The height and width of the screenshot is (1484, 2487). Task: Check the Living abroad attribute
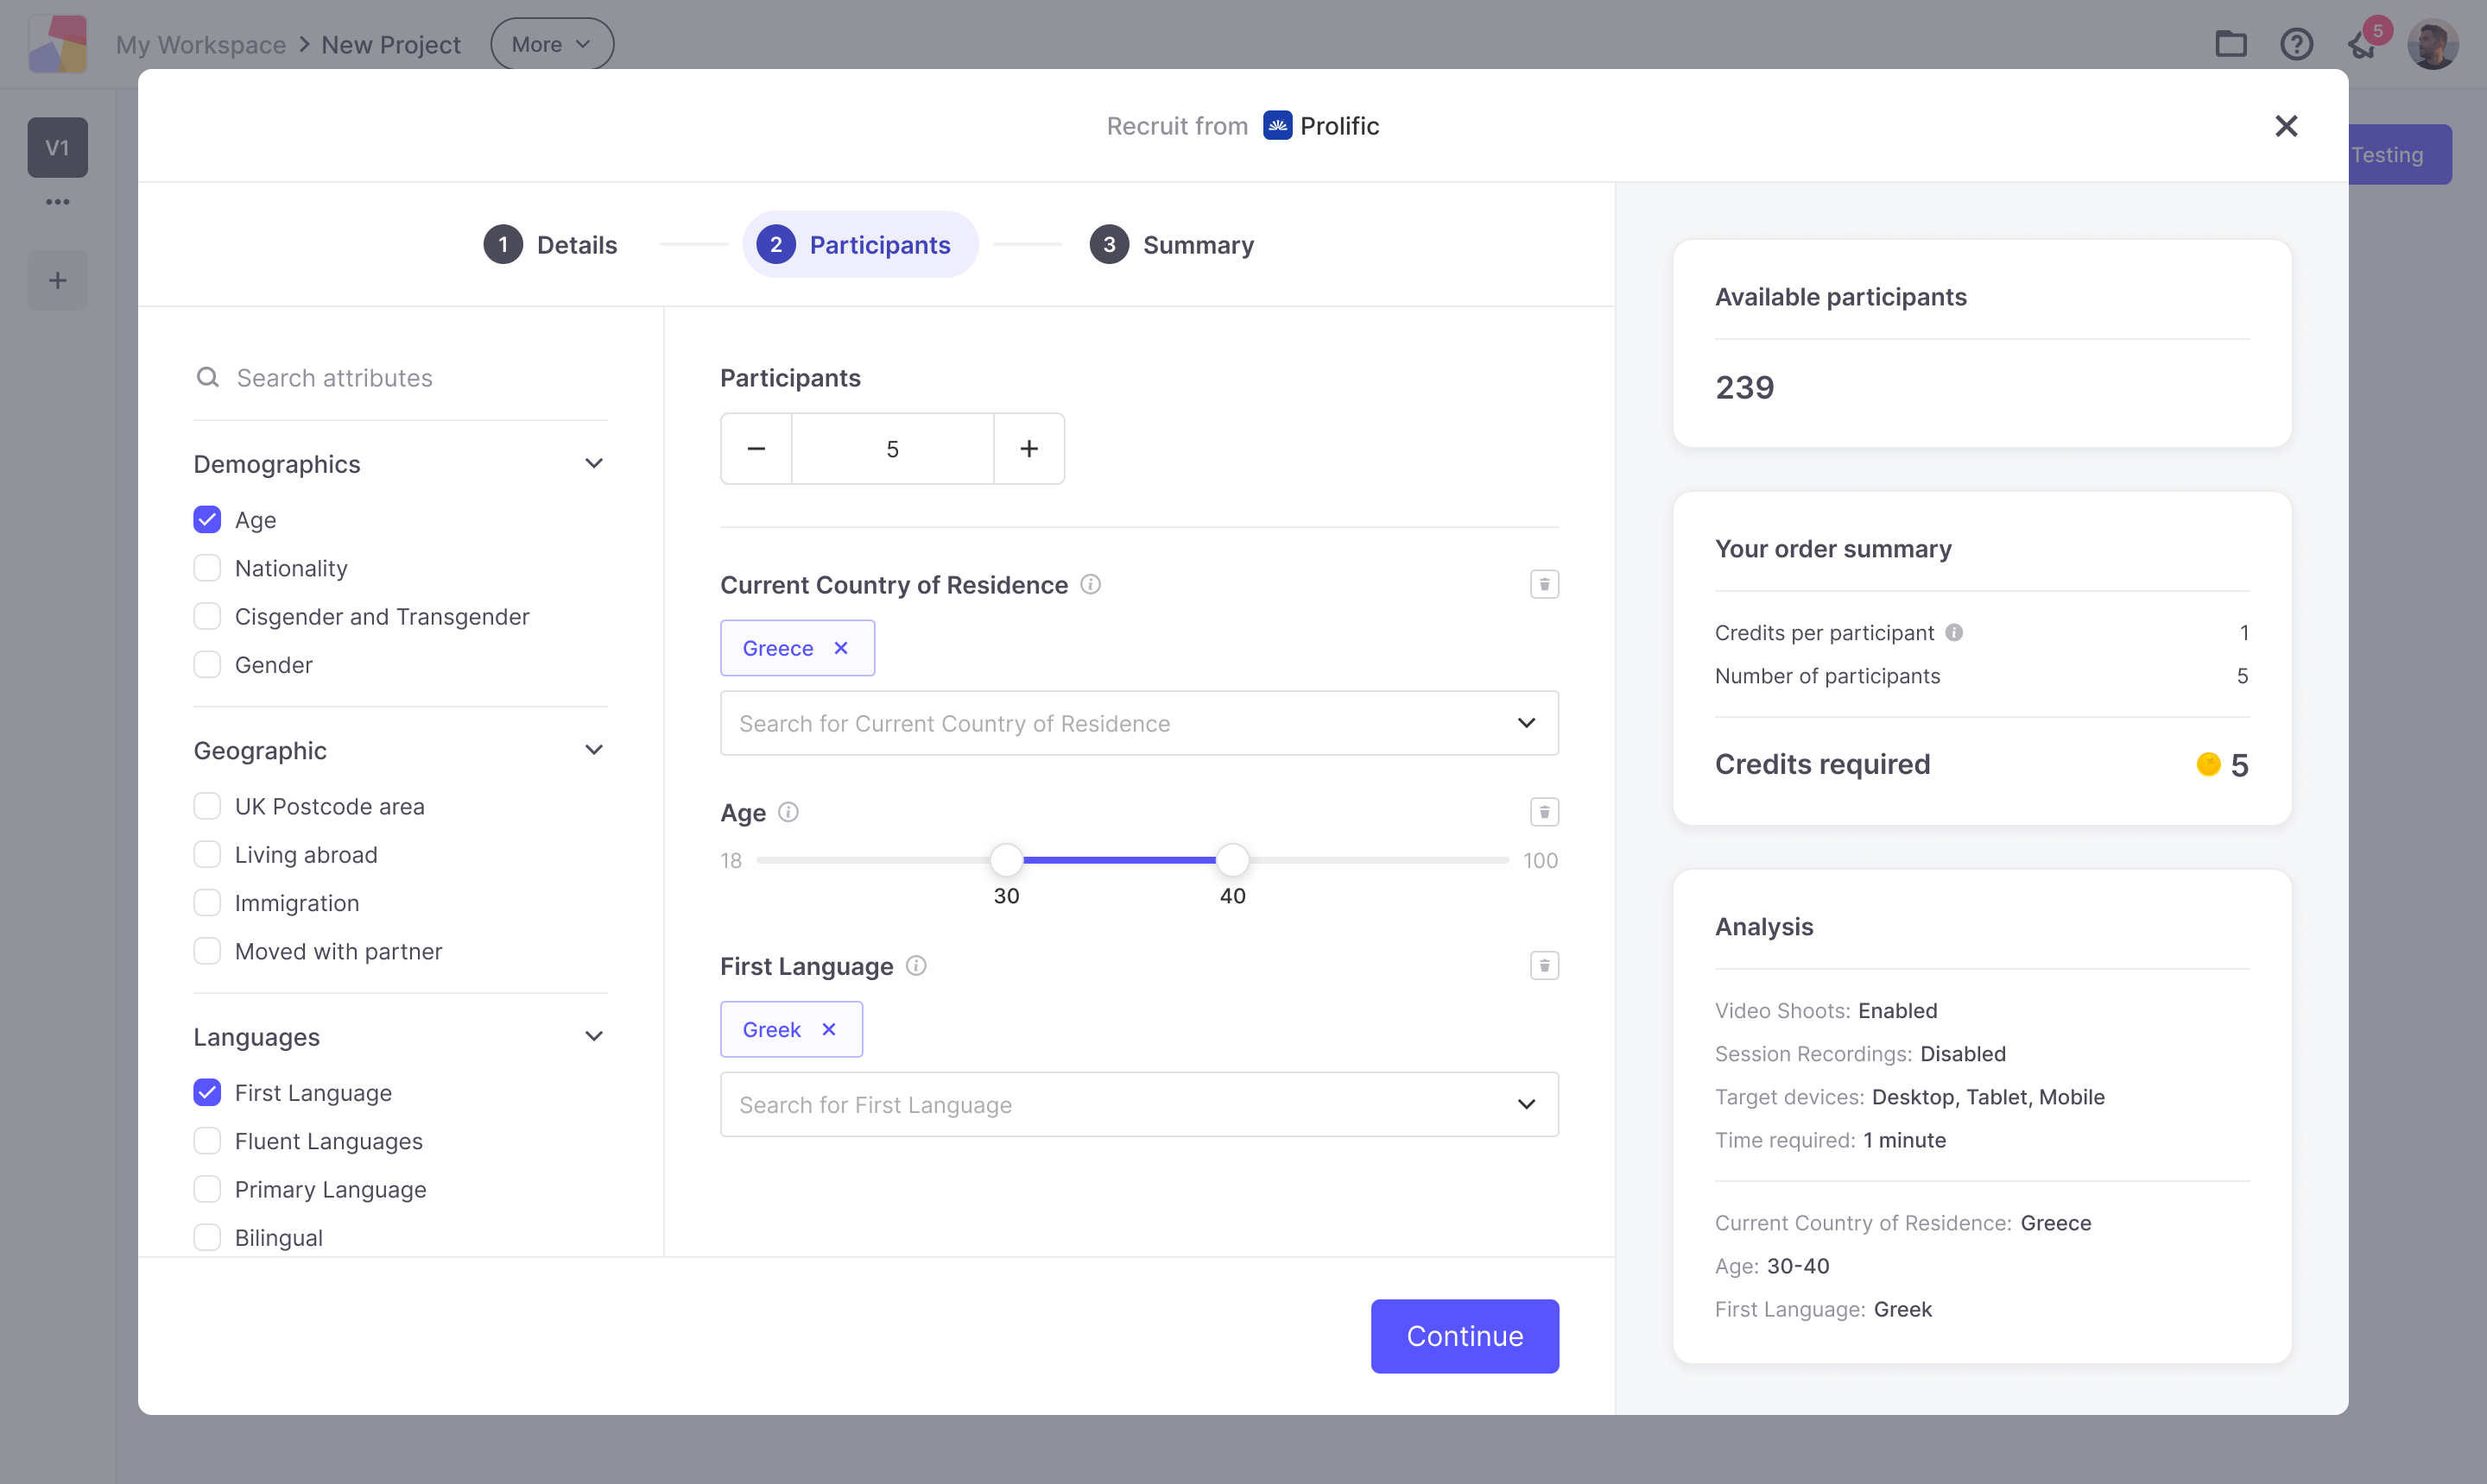(x=207, y=855)
